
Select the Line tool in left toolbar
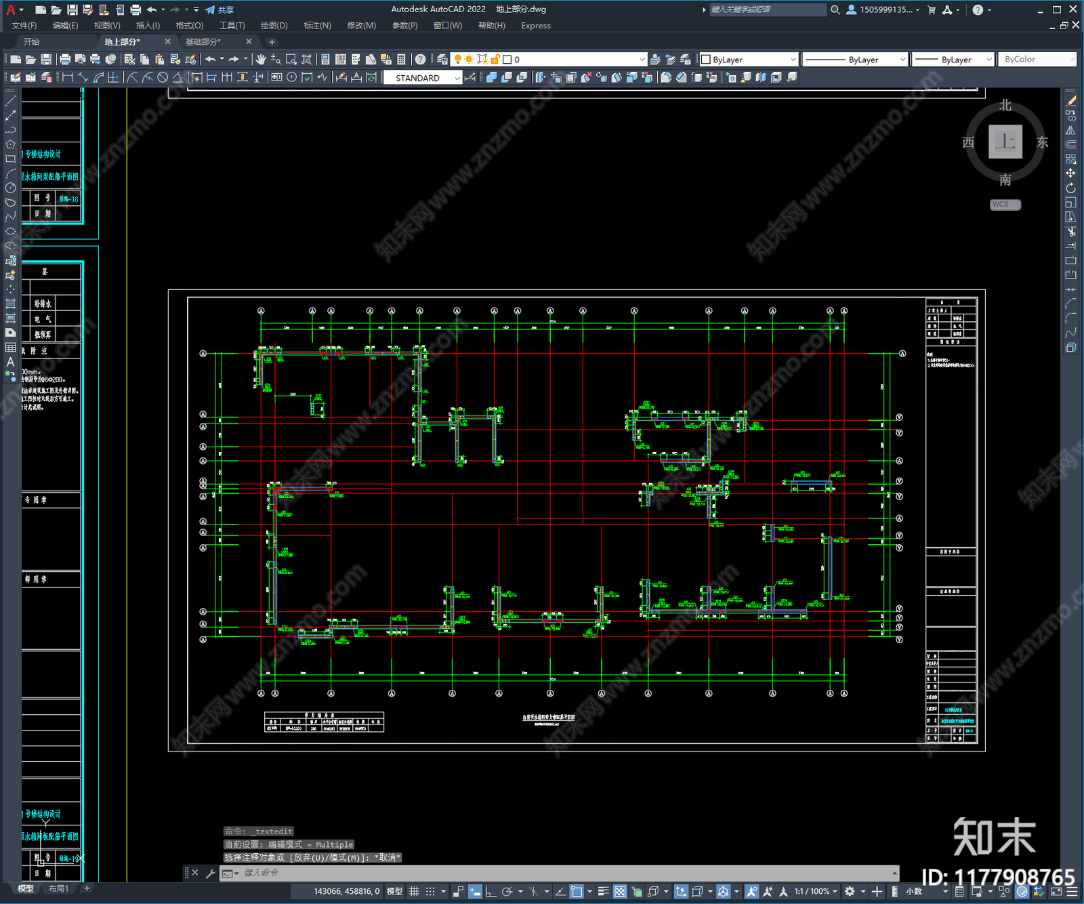(10, 101)
